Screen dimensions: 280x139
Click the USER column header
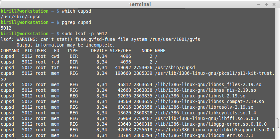41,51
